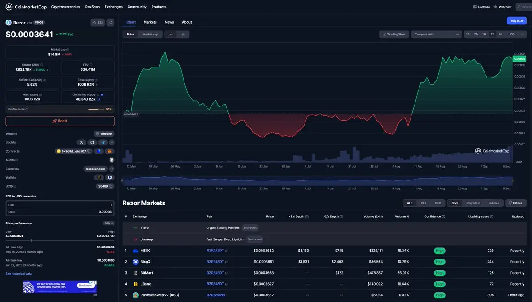This screenshot has height=302, width=532.
Task: Expand more Explorers with the chevron
Action: tap(112, 169)
